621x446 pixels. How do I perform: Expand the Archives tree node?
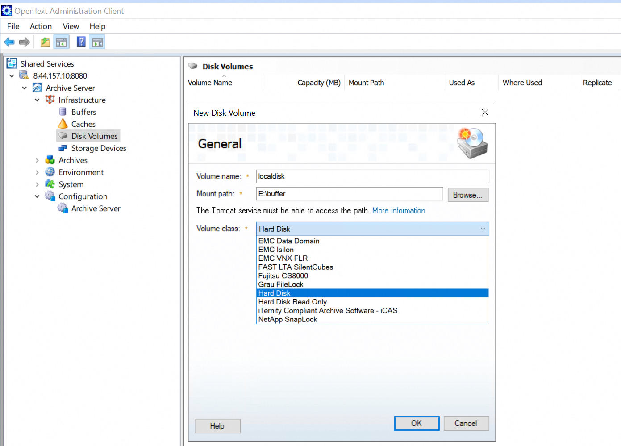coord(37,160)
